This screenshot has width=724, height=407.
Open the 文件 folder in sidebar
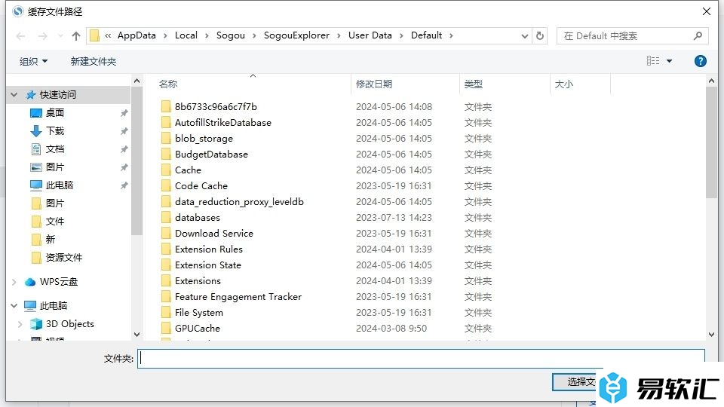point(54,221)
